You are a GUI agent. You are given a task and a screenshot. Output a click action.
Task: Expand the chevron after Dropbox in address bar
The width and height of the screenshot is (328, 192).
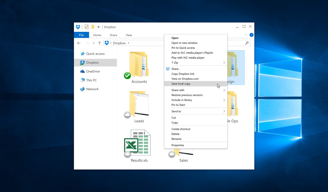coord(128,43)
